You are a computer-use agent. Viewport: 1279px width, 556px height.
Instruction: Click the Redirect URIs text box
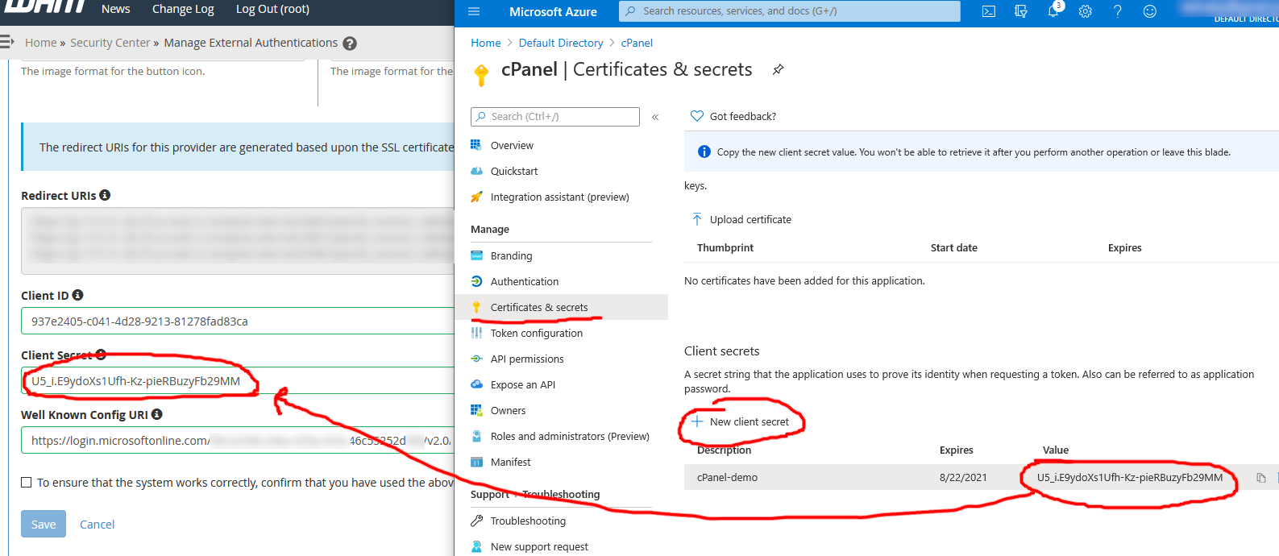point(238,241)
